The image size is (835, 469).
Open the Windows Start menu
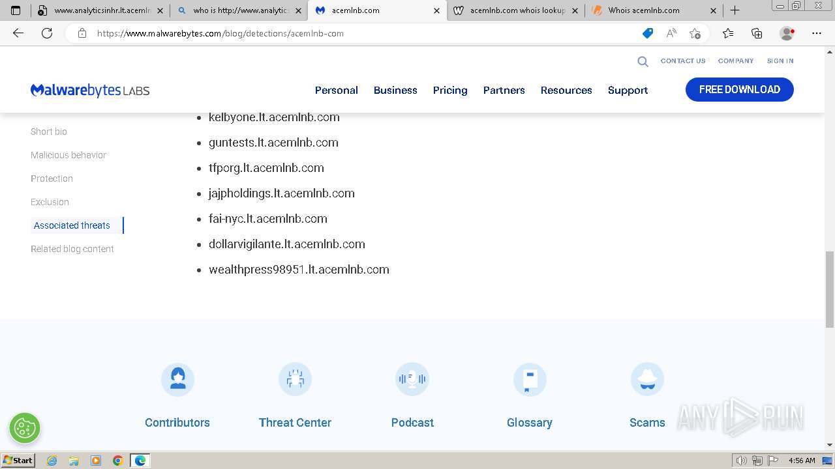point(18,461)
